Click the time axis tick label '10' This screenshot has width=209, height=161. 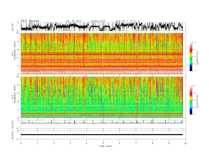point(186,143)
